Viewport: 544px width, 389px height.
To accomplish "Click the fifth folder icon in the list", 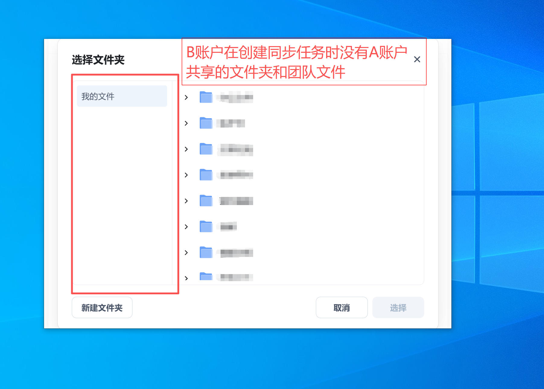I will (206, 201).
